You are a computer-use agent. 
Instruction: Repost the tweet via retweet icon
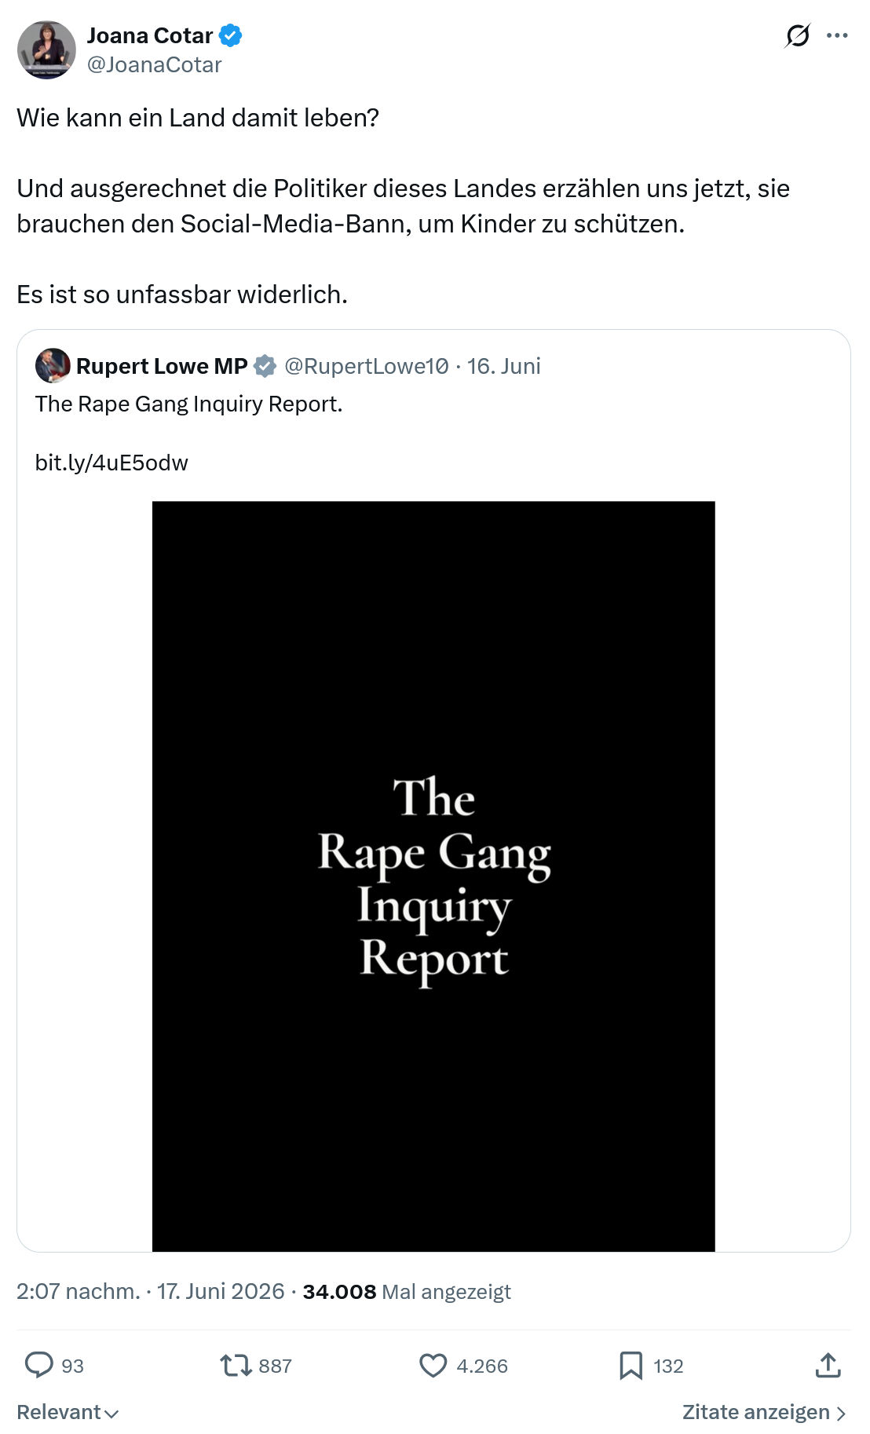coord(235,1365)
